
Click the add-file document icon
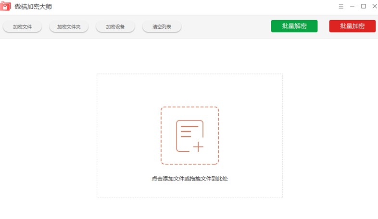point(190,136)
